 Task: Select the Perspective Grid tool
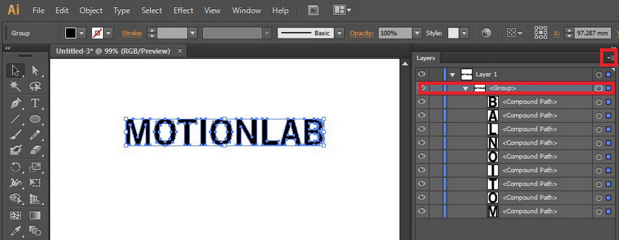(35, 199)
